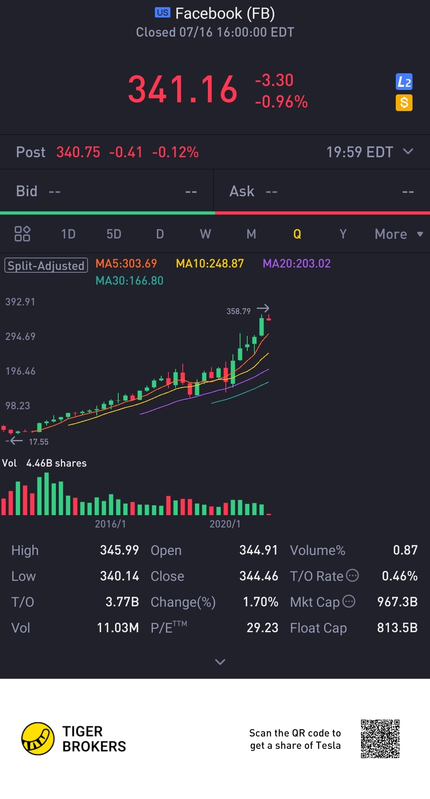Tap the 341.16 last price
This screenshot has height=799, width=430.
click(183, 90)
